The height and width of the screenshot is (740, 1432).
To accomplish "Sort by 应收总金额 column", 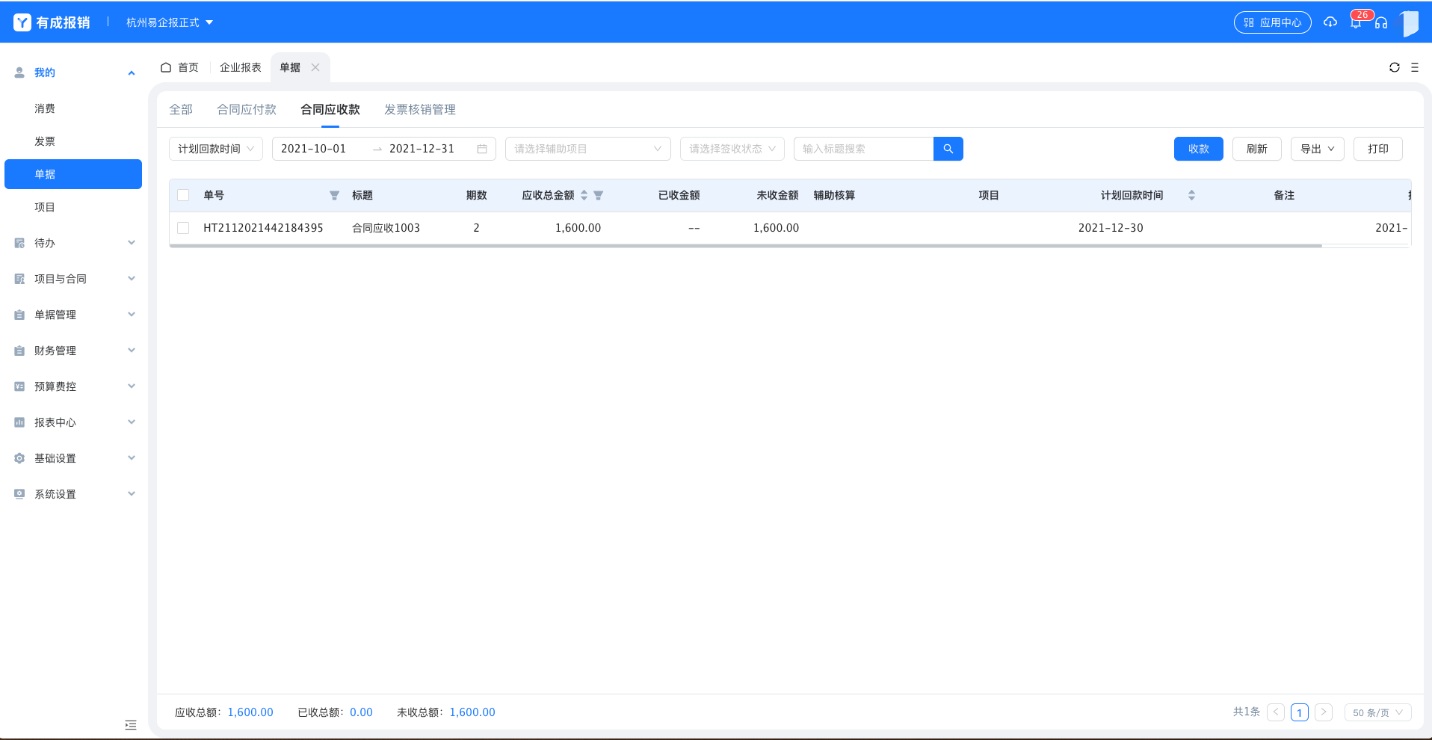I will click(x=584, y=195).
